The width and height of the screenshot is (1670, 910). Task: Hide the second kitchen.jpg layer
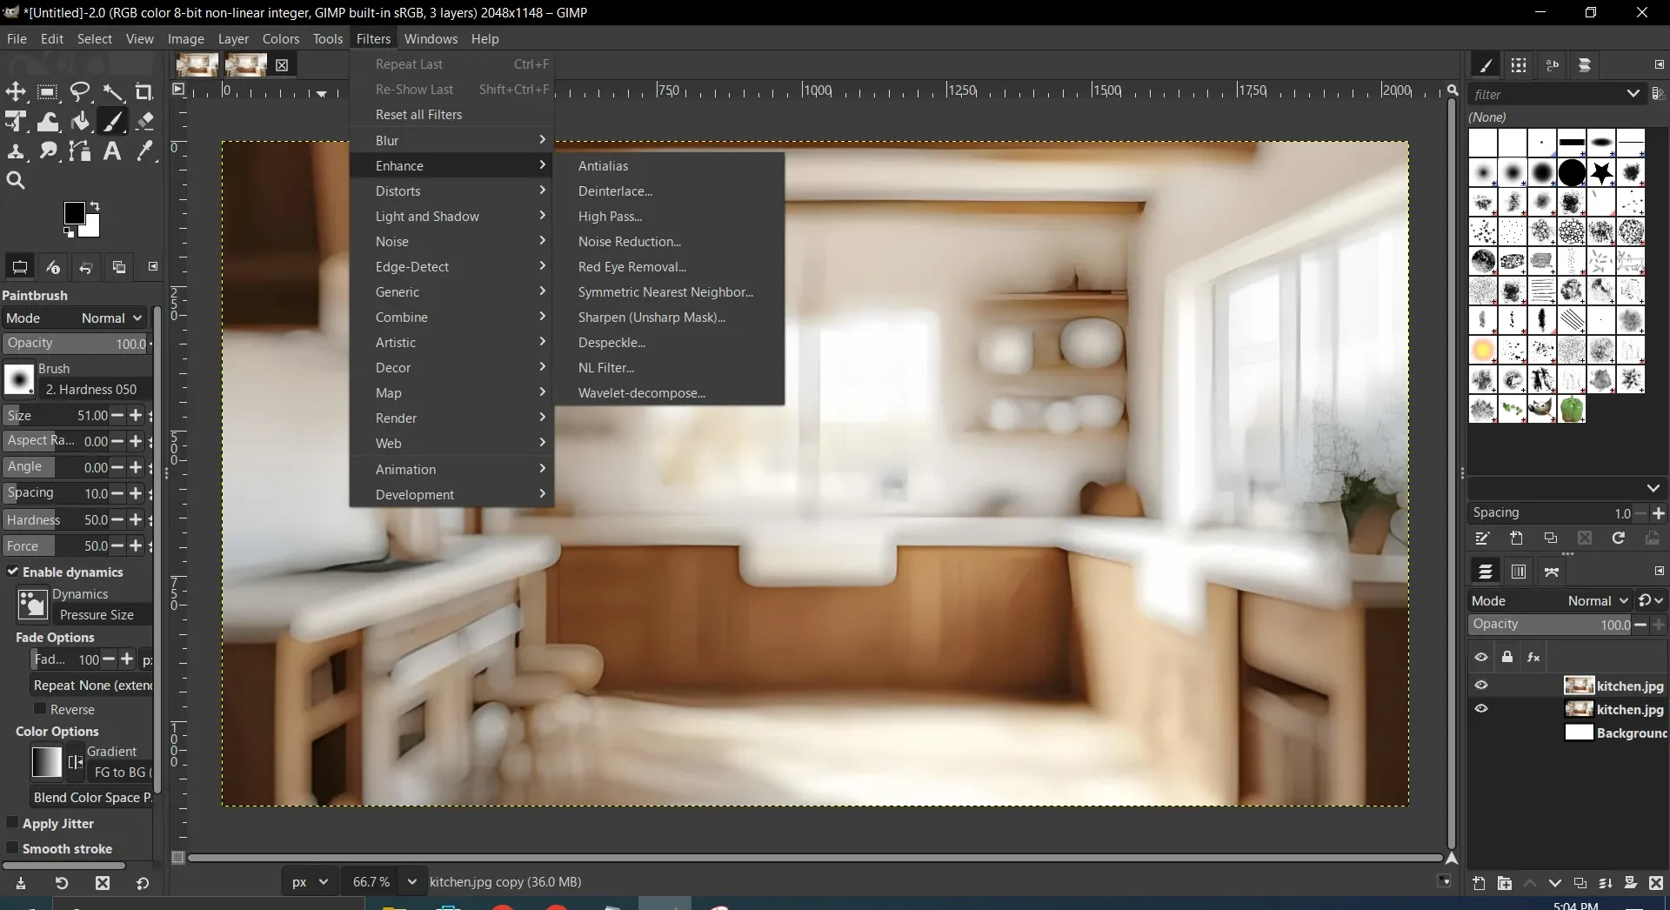coord(1480,709)
